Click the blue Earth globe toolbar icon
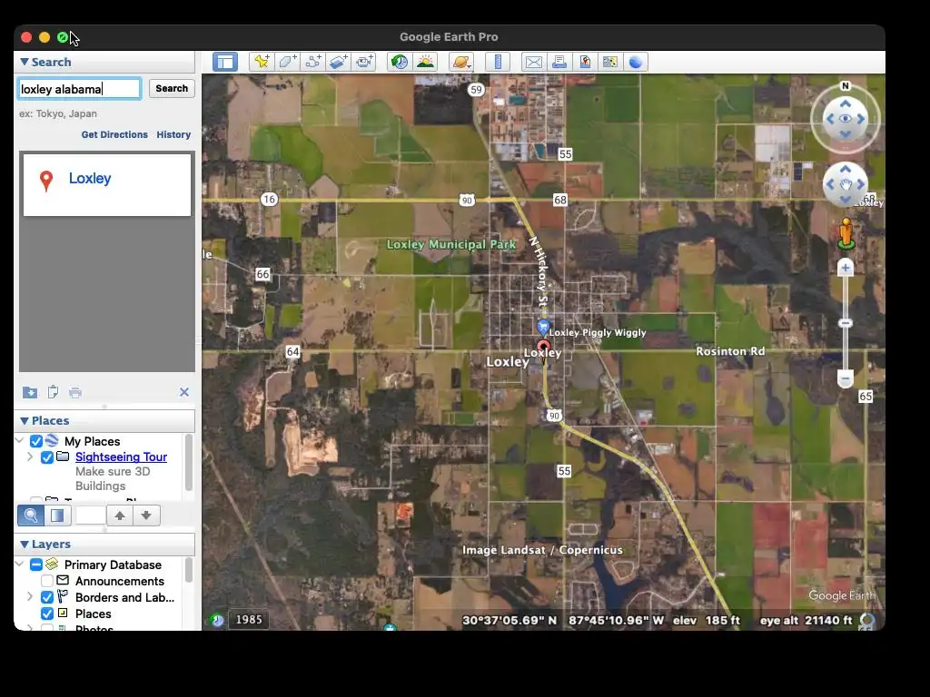This screenshot has height=697, width=930. click(x=635, y=62)
